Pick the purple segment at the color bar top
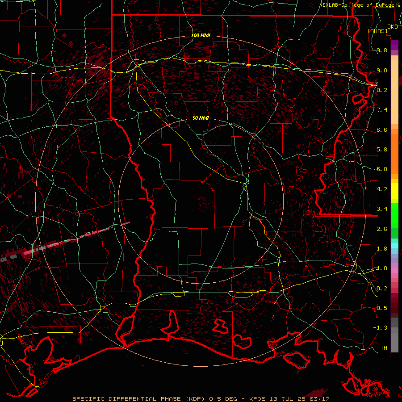Viewport: 402px width, 402px height. (394, 45)
